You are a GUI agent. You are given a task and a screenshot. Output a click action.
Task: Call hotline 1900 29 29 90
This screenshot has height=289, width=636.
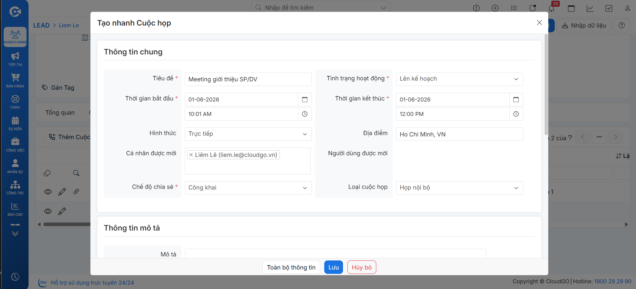point(612,281)
